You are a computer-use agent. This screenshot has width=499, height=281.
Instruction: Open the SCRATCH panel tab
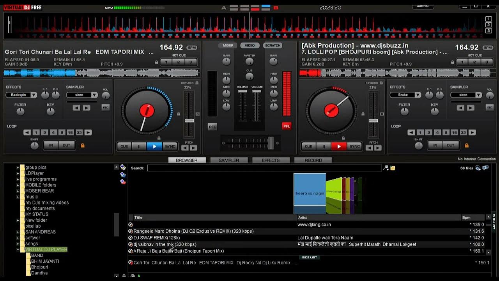click(273, 46)
